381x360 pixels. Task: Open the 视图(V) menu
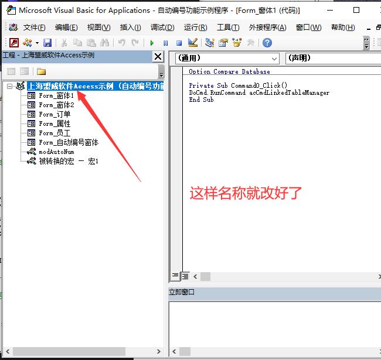(x=98, y=28)
